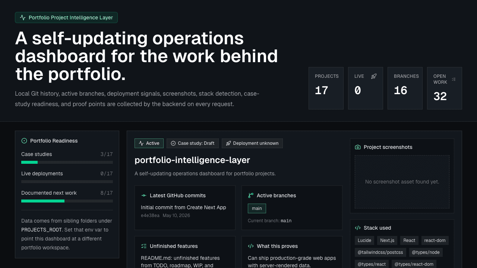The height and width of the screenshot is (268, 477).
Task: Click the check-circle icon in Case study badge
Action: [x=173, y=143]
